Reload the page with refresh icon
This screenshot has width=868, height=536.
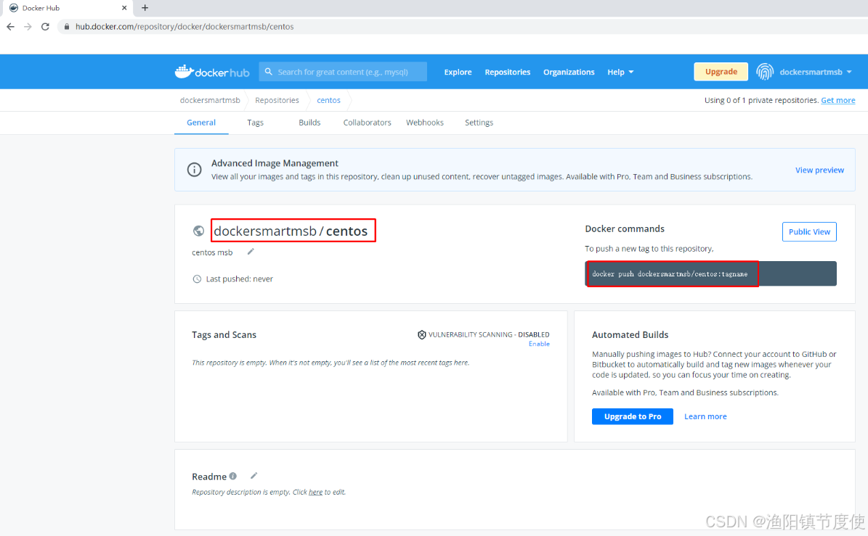click(45, 27)
